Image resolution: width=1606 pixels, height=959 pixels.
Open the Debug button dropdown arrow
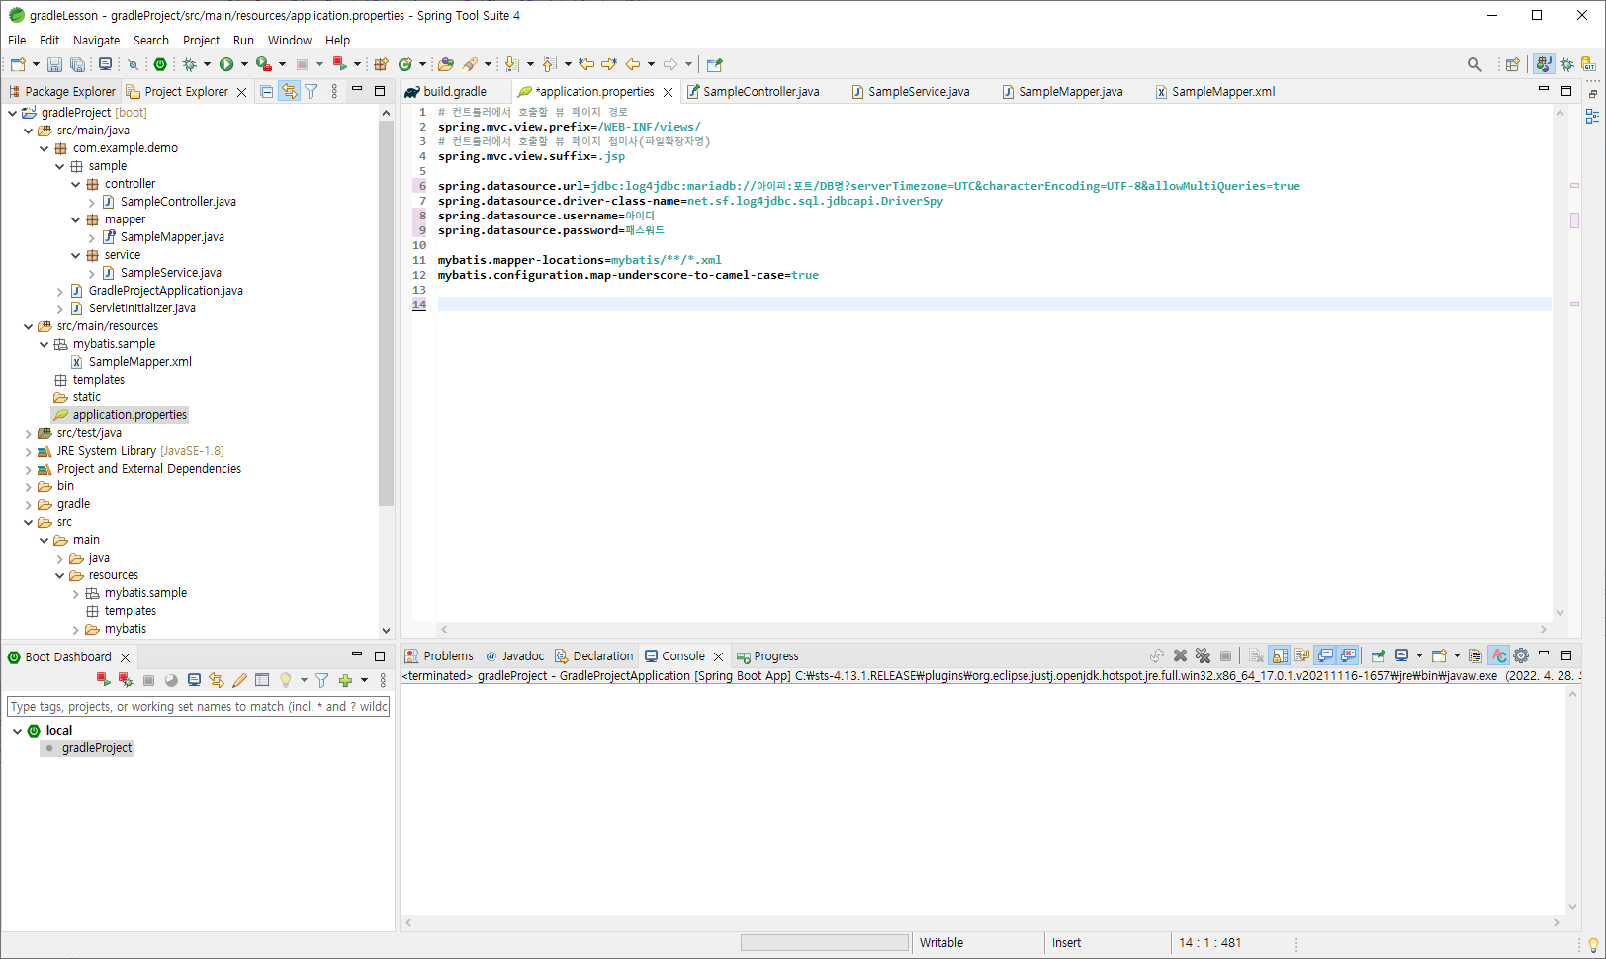pos(207,64)
